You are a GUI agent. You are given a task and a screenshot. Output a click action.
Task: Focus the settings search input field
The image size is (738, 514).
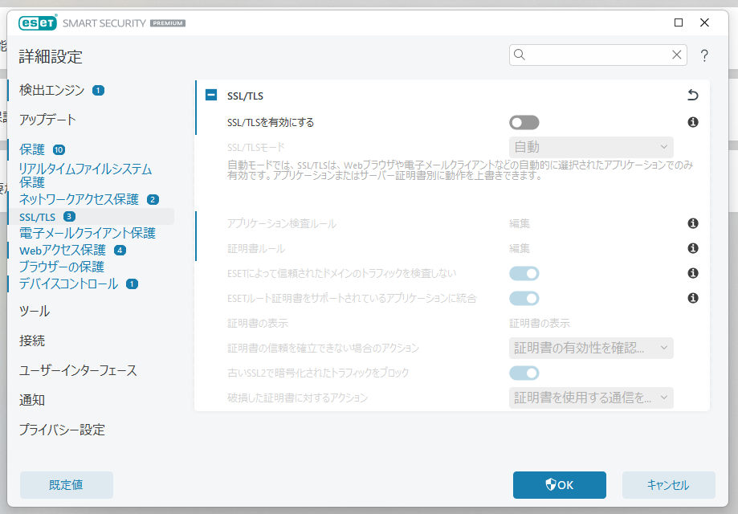click(x=597, y=55)
